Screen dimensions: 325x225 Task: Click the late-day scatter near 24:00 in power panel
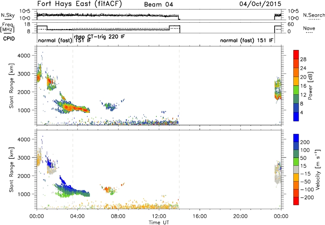278,89
